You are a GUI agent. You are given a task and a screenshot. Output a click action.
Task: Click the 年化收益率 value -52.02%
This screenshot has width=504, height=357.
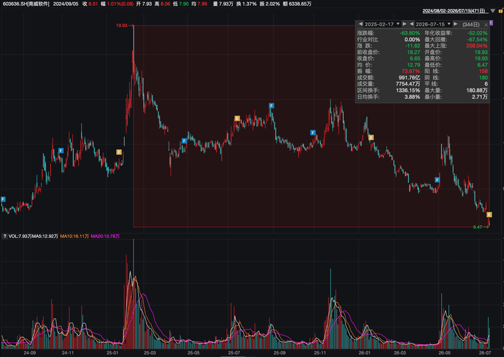477,33
